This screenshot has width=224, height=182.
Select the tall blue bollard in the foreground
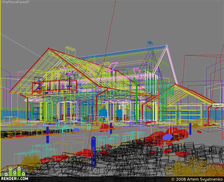click(x=94, y=151)
